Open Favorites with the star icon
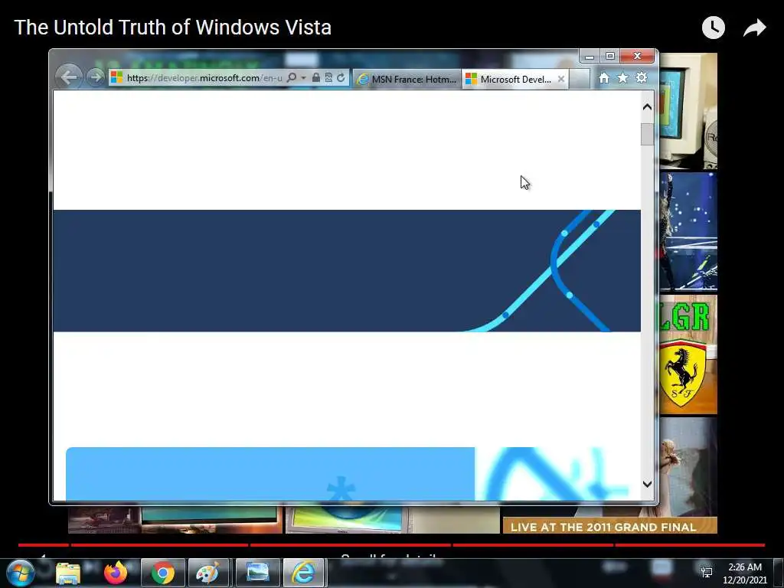The height and width of the screenshot is (588, 784). pyautogui.click(x=622, y=78)
